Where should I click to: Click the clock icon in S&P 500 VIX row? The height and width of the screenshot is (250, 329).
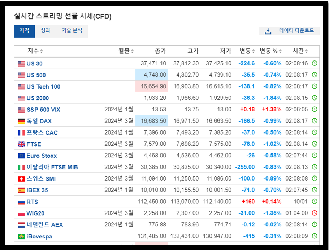coord(315,109)
